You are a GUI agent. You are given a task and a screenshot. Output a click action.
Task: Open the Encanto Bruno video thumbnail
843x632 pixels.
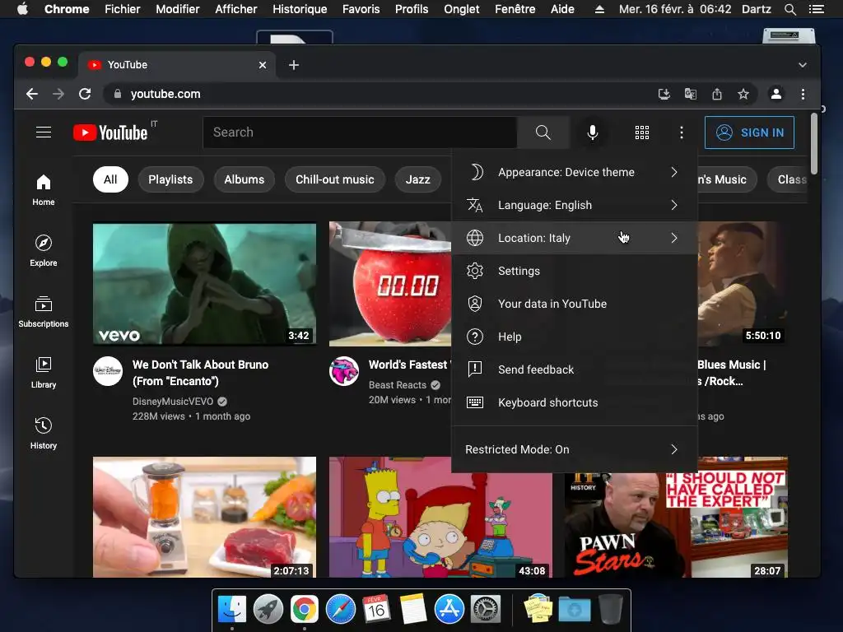pyautogui.click(x=204, y=284)
